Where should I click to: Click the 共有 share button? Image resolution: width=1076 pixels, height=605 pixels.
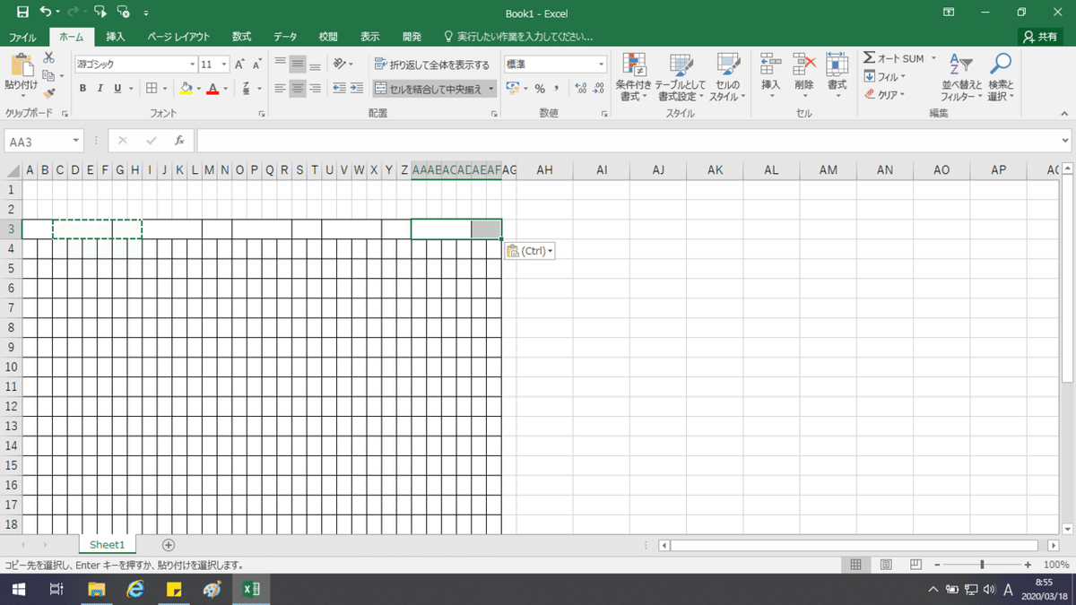[1041, 37]
